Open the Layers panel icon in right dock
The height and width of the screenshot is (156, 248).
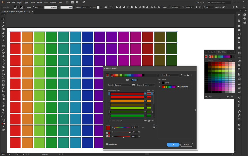pyautogui.click(x=239, y=26)
